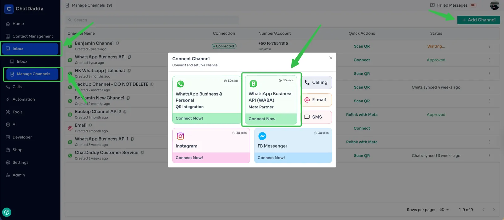Go to Contact Management section
The image size is (504, 220).
[x=32, y=36]
